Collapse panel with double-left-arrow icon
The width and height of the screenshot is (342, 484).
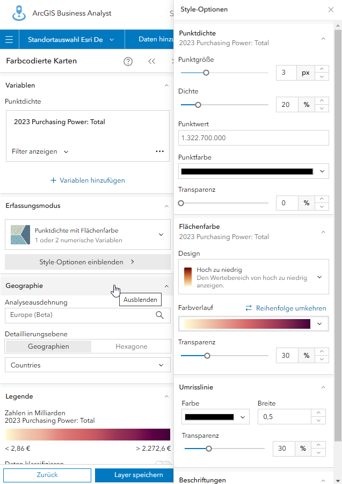click(x=151, y=61)
